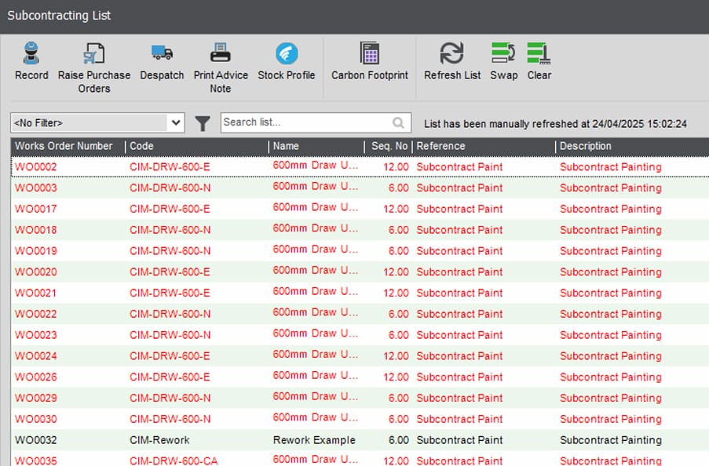The image size is (709, 466).
Task: Select the Despatch truck icon
Action: pyautogui.click(x=162, y=53)
